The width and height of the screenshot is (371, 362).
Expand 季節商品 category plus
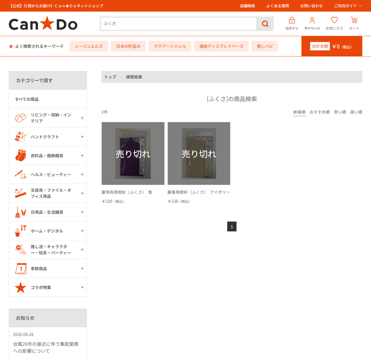(82, 268)
